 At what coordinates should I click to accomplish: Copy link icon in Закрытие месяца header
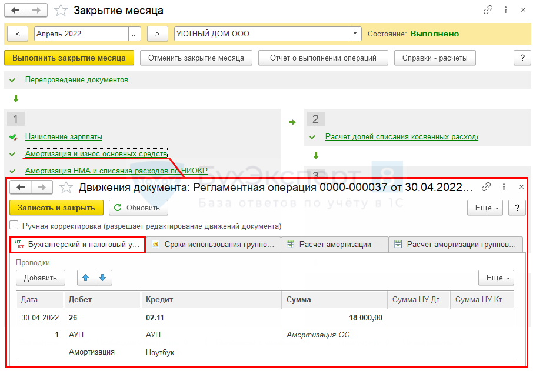[488, 11]
